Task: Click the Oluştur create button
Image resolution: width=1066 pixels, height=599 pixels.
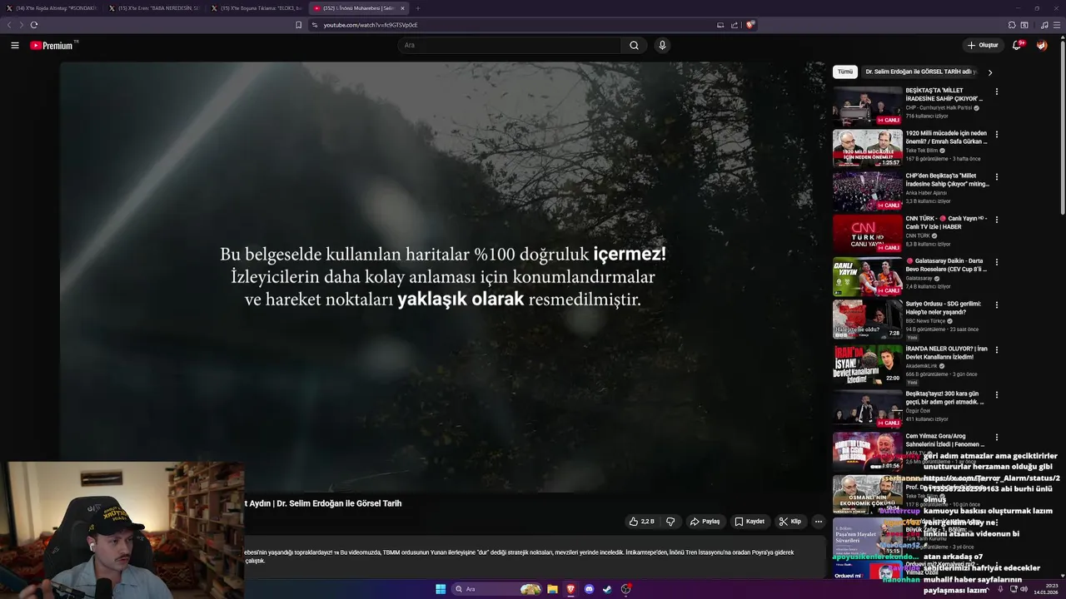Action: pyautogui.click(x=983, y=45)
